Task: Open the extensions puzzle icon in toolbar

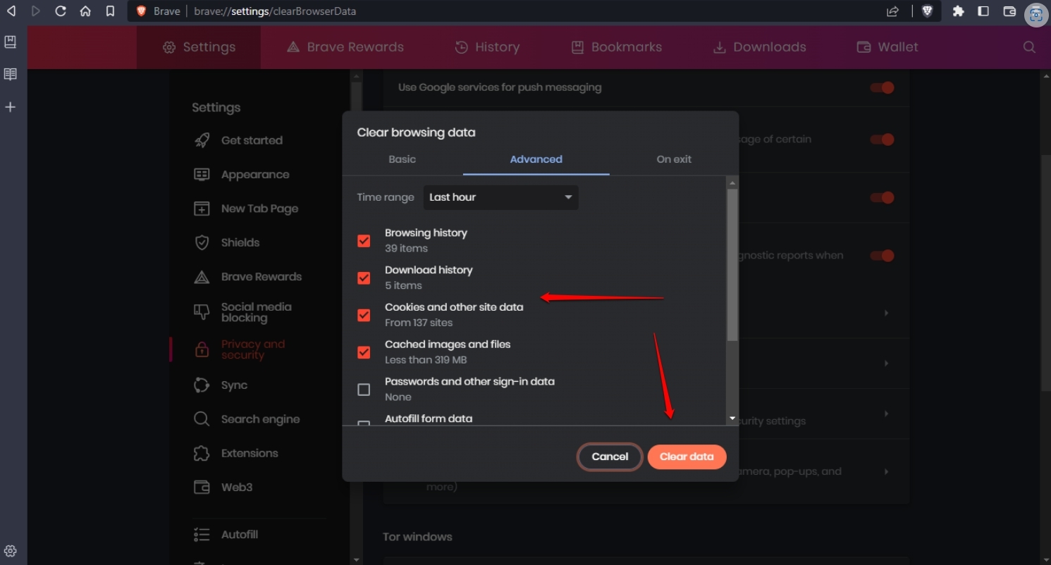Action: (x=958, y=11)
